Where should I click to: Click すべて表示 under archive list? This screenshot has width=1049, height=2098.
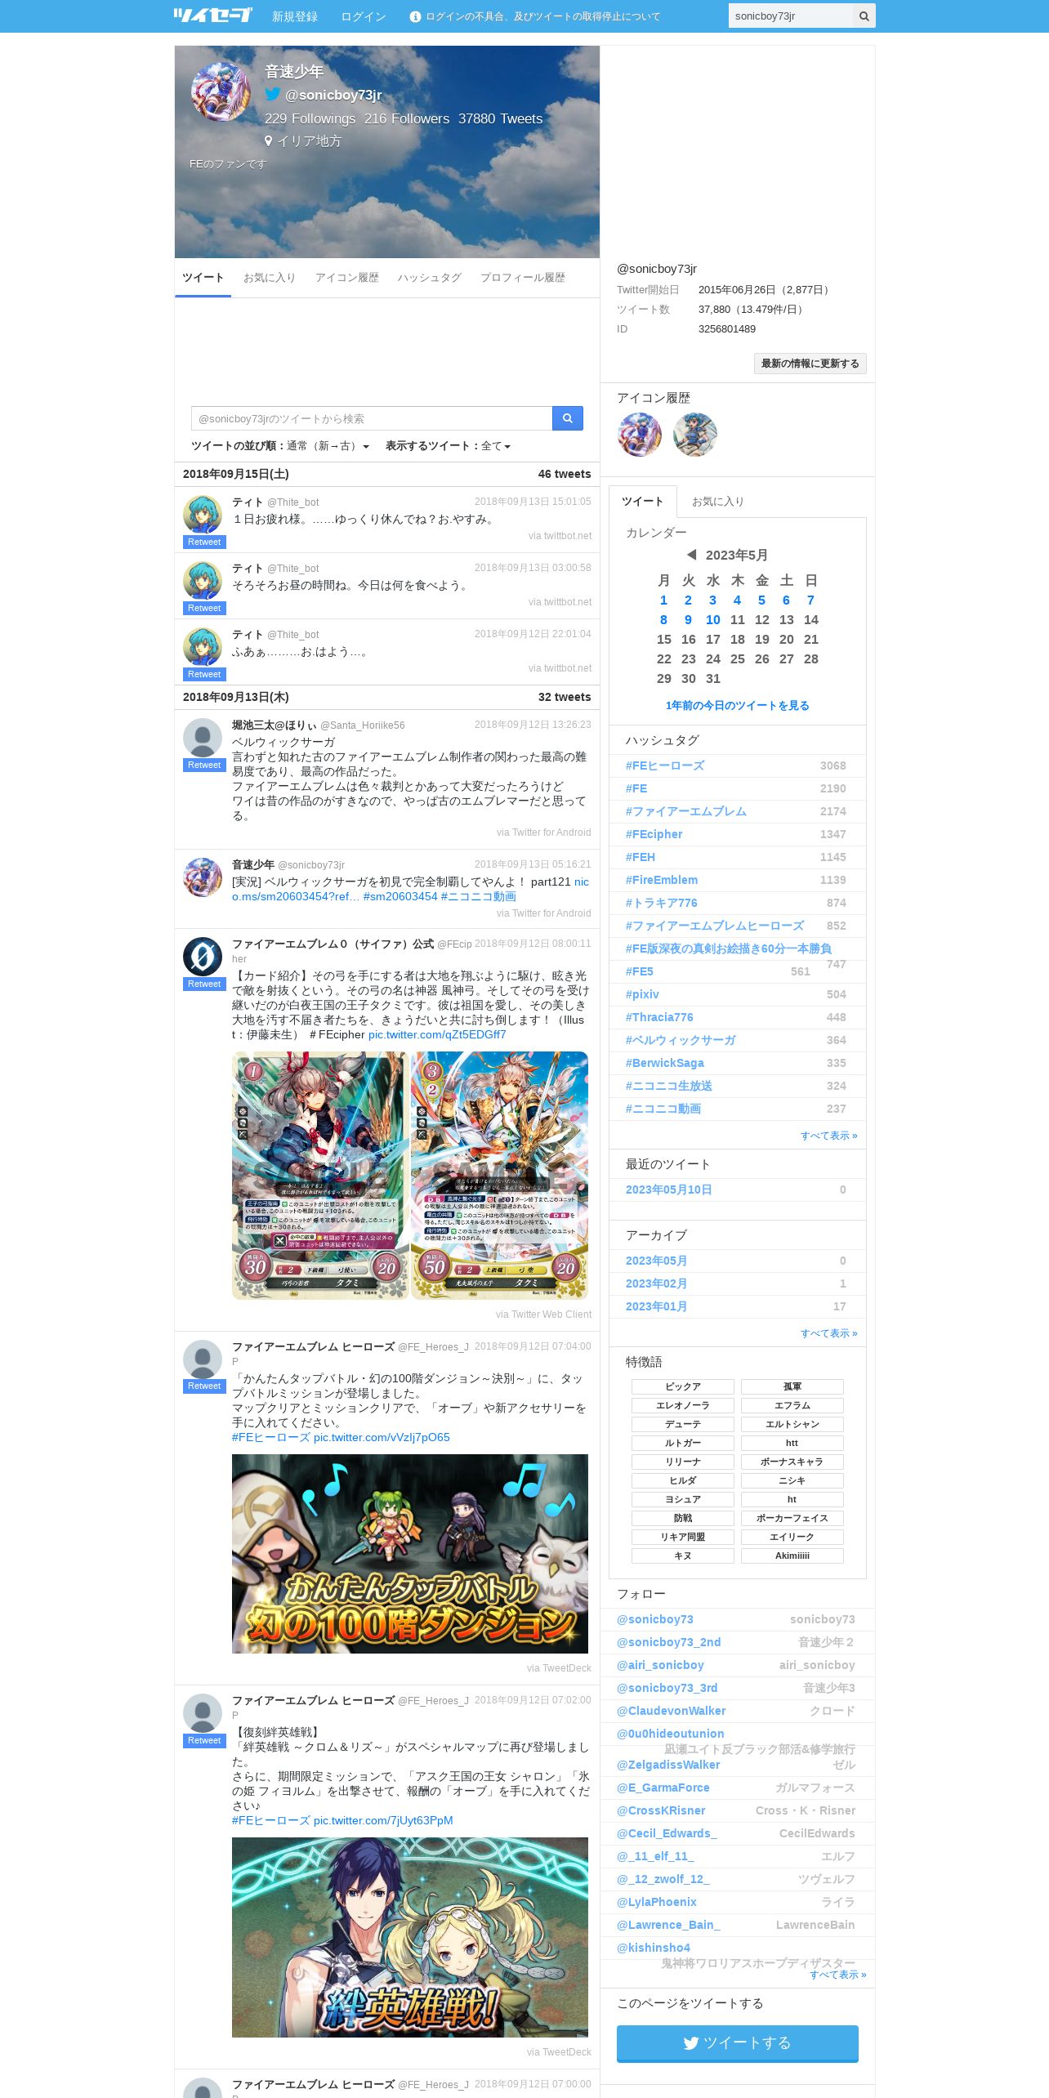point(829,1333)
